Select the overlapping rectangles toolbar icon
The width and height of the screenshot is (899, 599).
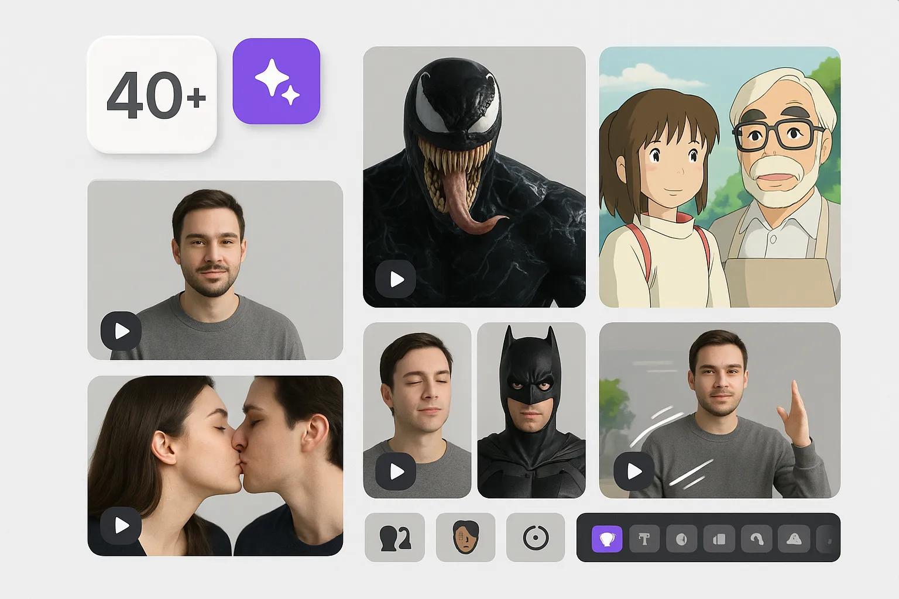719,539
